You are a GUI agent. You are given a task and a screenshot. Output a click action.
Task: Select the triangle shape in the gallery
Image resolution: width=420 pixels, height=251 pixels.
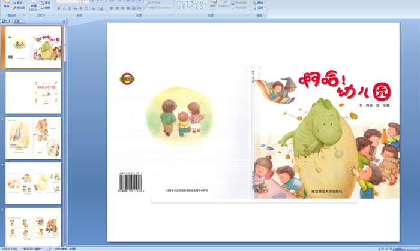[x=183, y=2]
